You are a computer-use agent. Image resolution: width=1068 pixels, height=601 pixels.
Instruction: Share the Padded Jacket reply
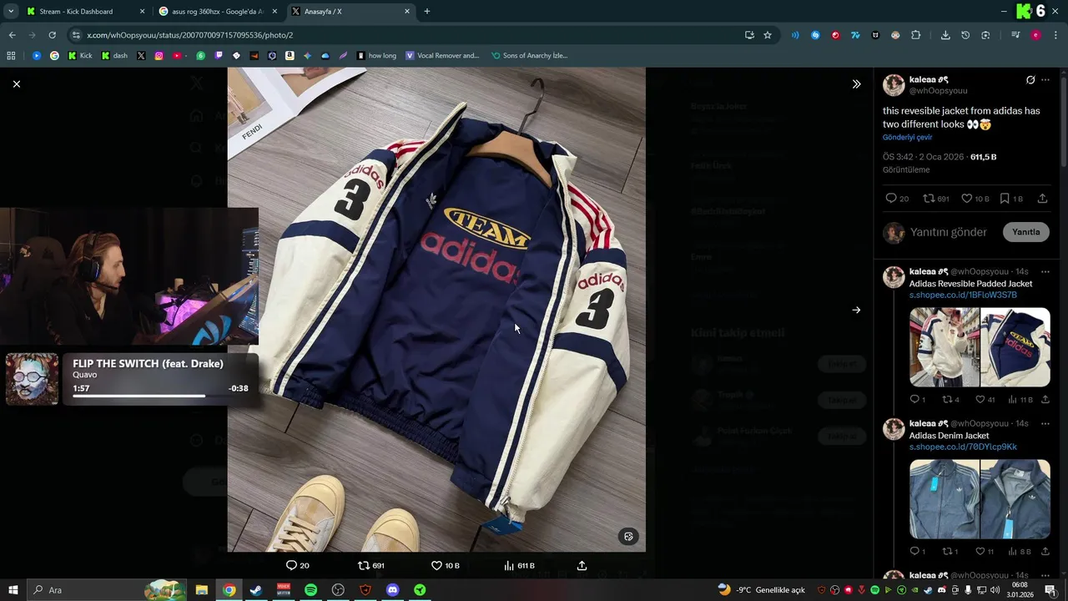pos(1045,400)
